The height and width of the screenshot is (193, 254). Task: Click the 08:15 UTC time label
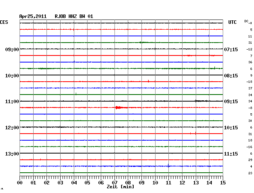(x=231, y=76)
